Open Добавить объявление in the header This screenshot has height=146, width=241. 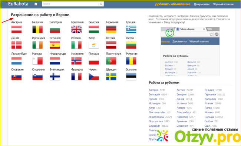(172, 4)
